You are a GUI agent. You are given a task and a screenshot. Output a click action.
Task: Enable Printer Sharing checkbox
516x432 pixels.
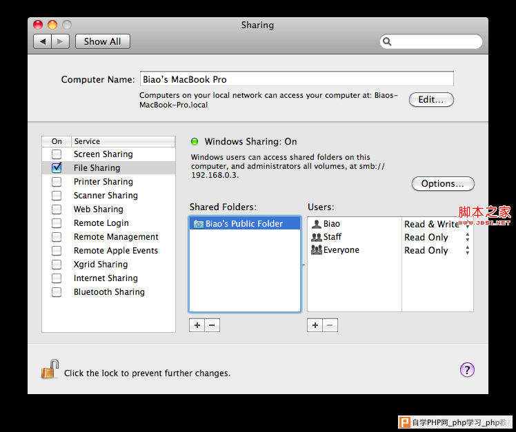point(57,181)
